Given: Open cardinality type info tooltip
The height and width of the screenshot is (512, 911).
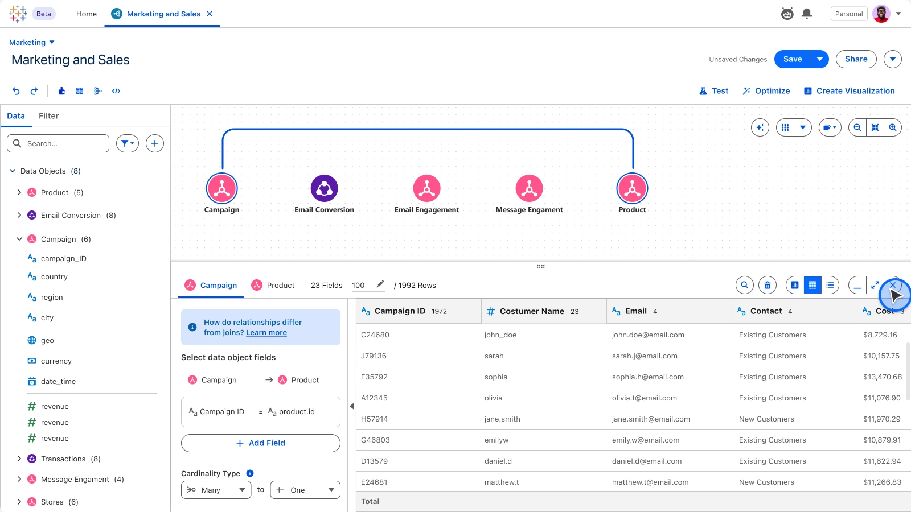Looking at the screenshot, I should click(x=250, y=473).
